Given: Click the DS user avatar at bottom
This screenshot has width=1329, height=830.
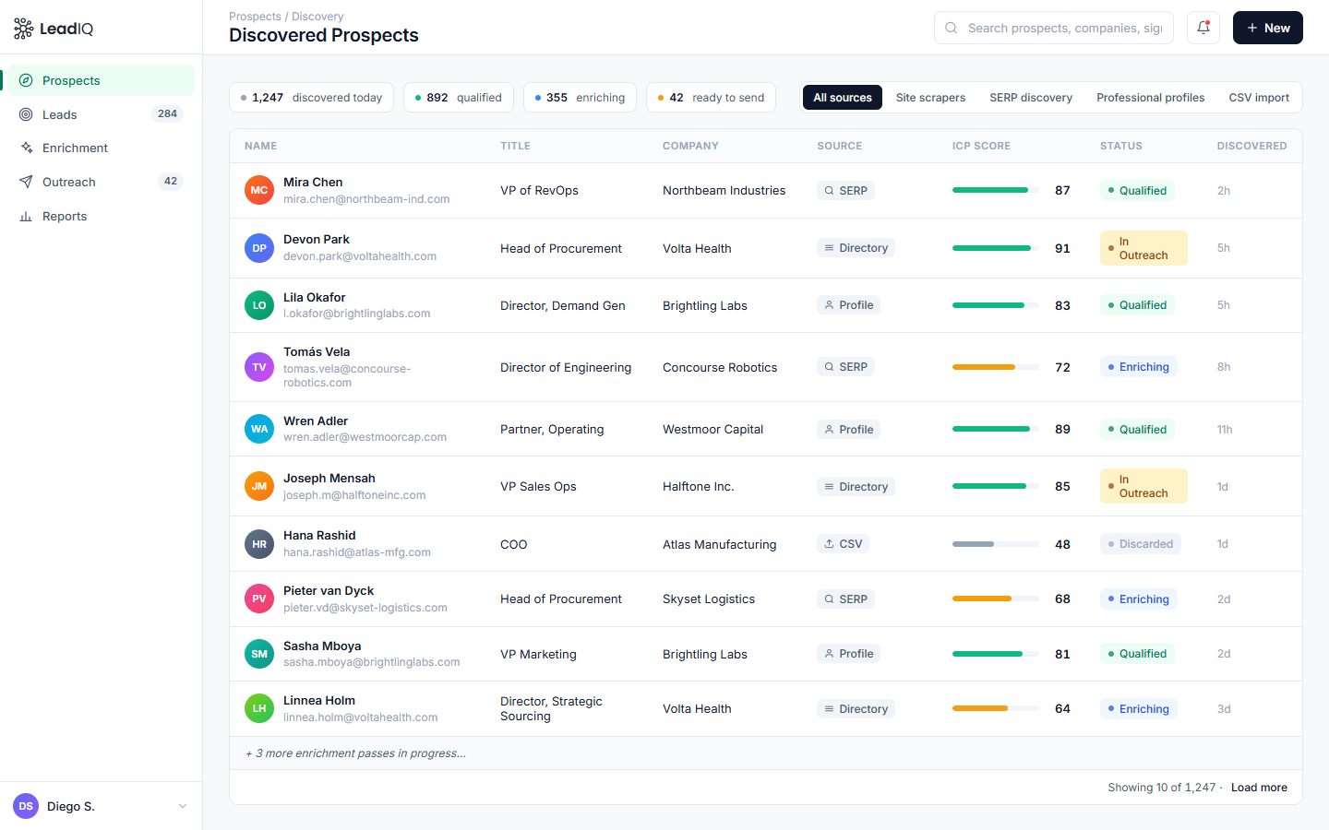Looking at the screenshot, I should pos(26,806).
